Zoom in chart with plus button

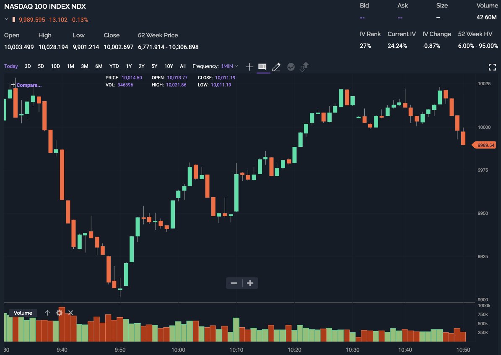point(250,283)
